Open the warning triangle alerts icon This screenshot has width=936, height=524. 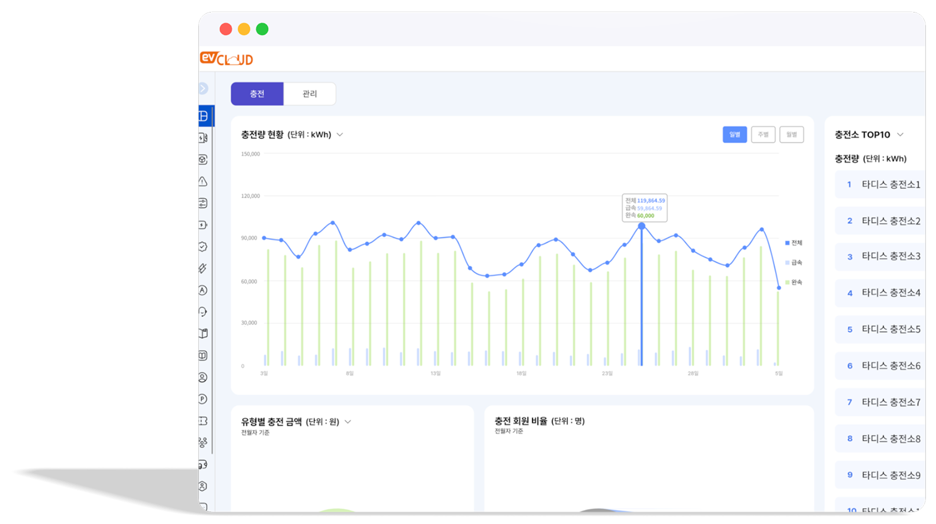(203, 181)
